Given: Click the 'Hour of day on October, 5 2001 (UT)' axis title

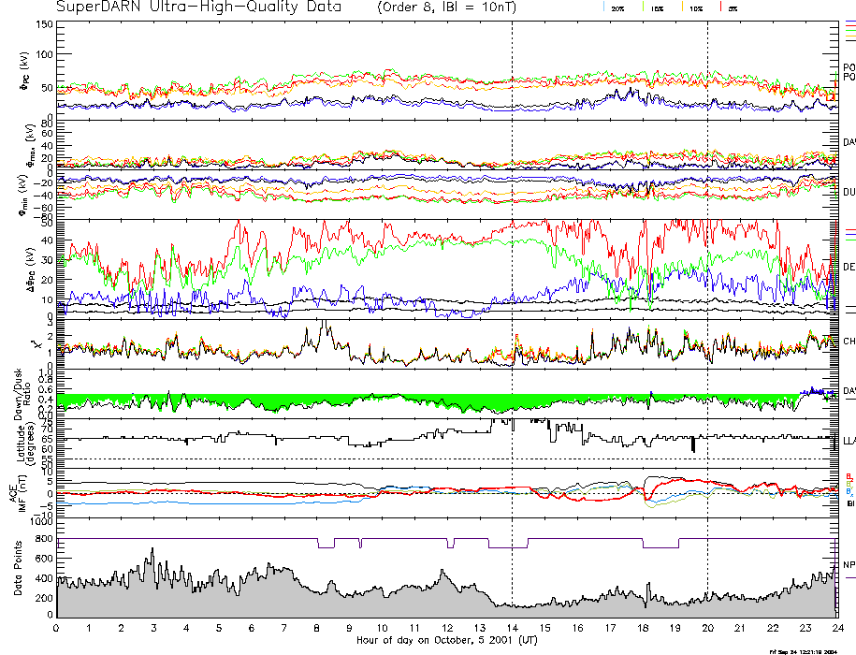Looking at the screenshot, I should point(448,641).
